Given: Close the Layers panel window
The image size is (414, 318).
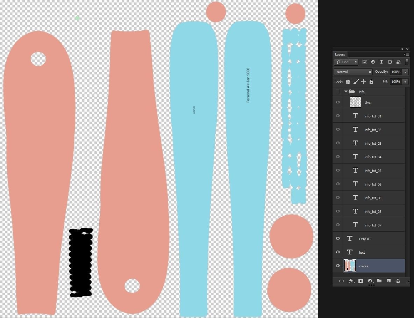Looking at the screenshot, I should tap(407, 49).
